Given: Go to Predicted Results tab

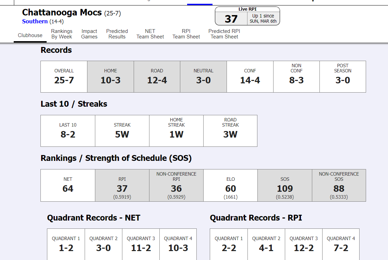Looking at the screenshot, I should (x=117, y=34).
